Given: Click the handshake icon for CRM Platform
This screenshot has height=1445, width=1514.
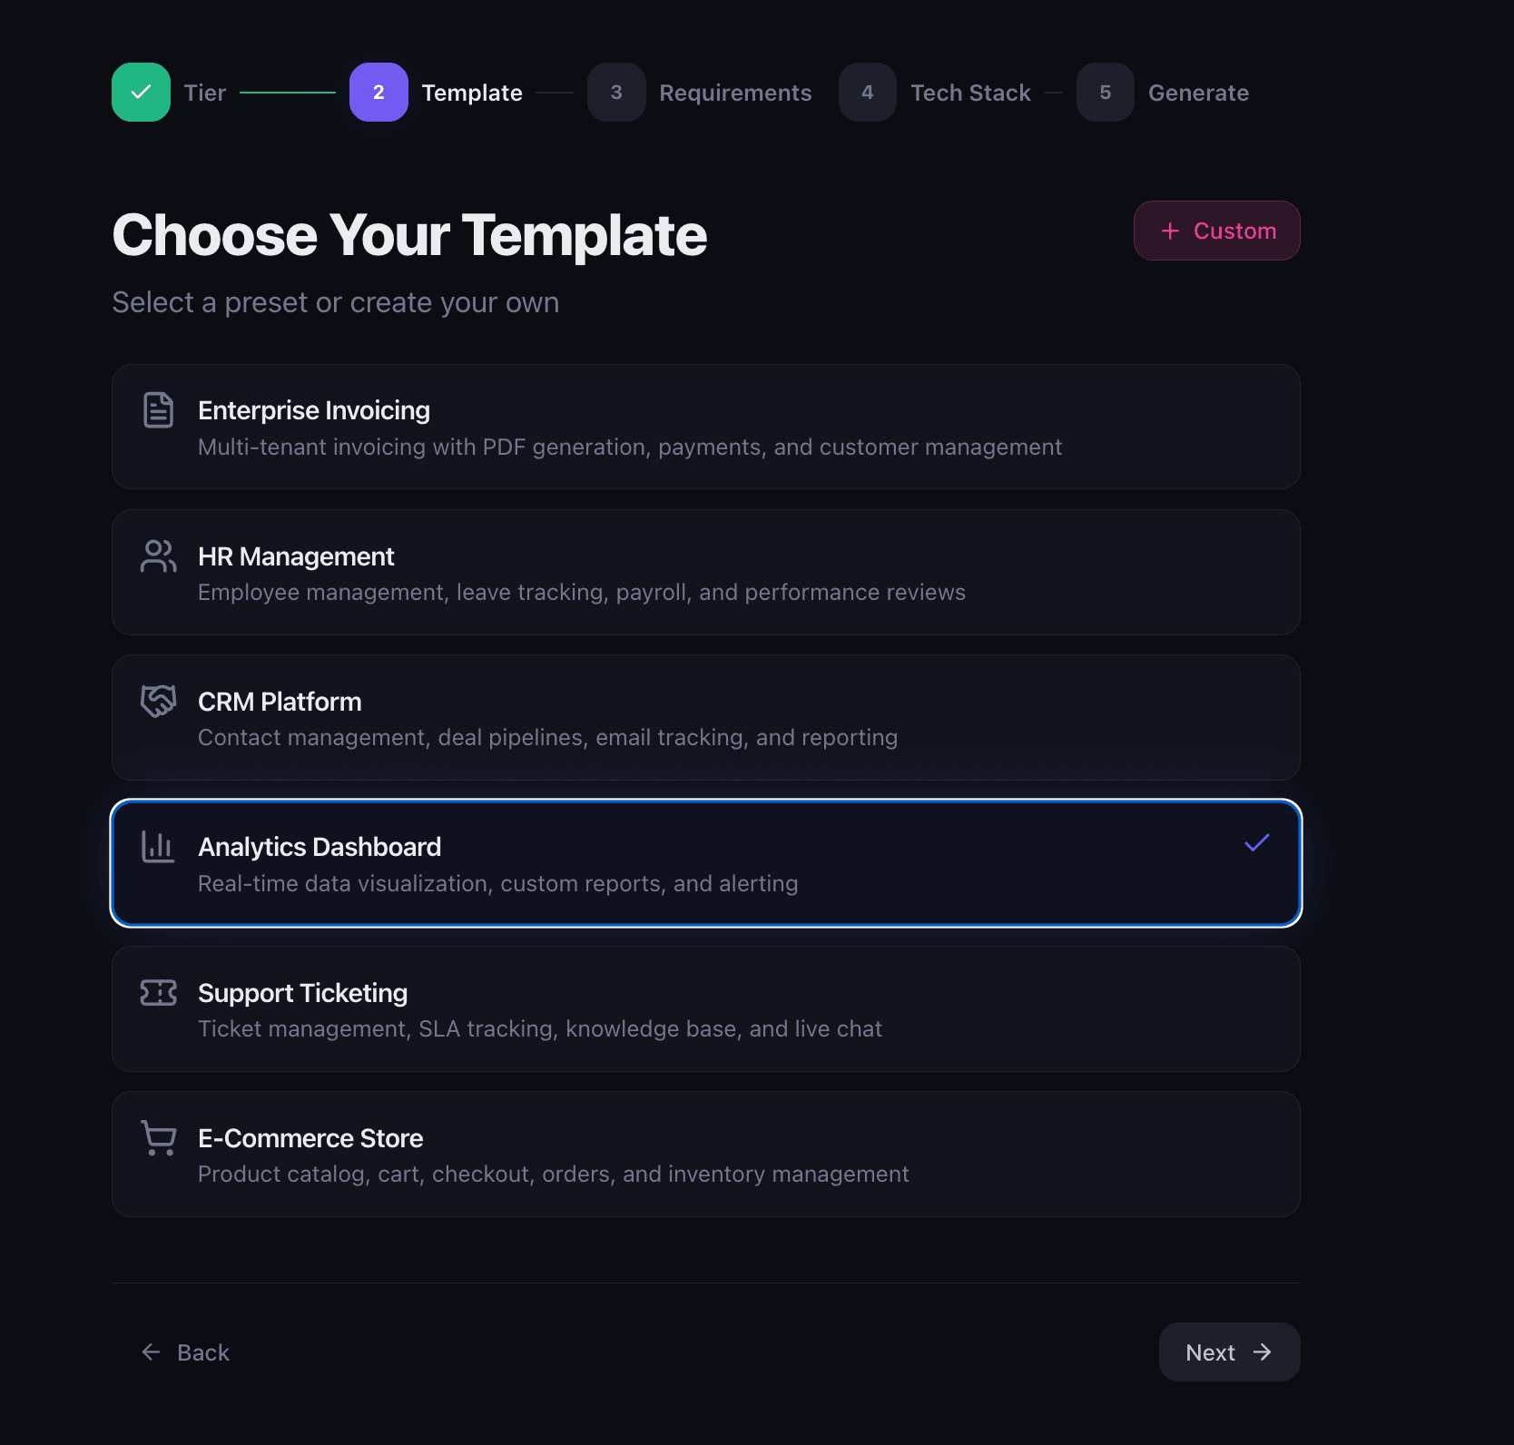Looking at the screenshot, I should [x=158, y=701].
